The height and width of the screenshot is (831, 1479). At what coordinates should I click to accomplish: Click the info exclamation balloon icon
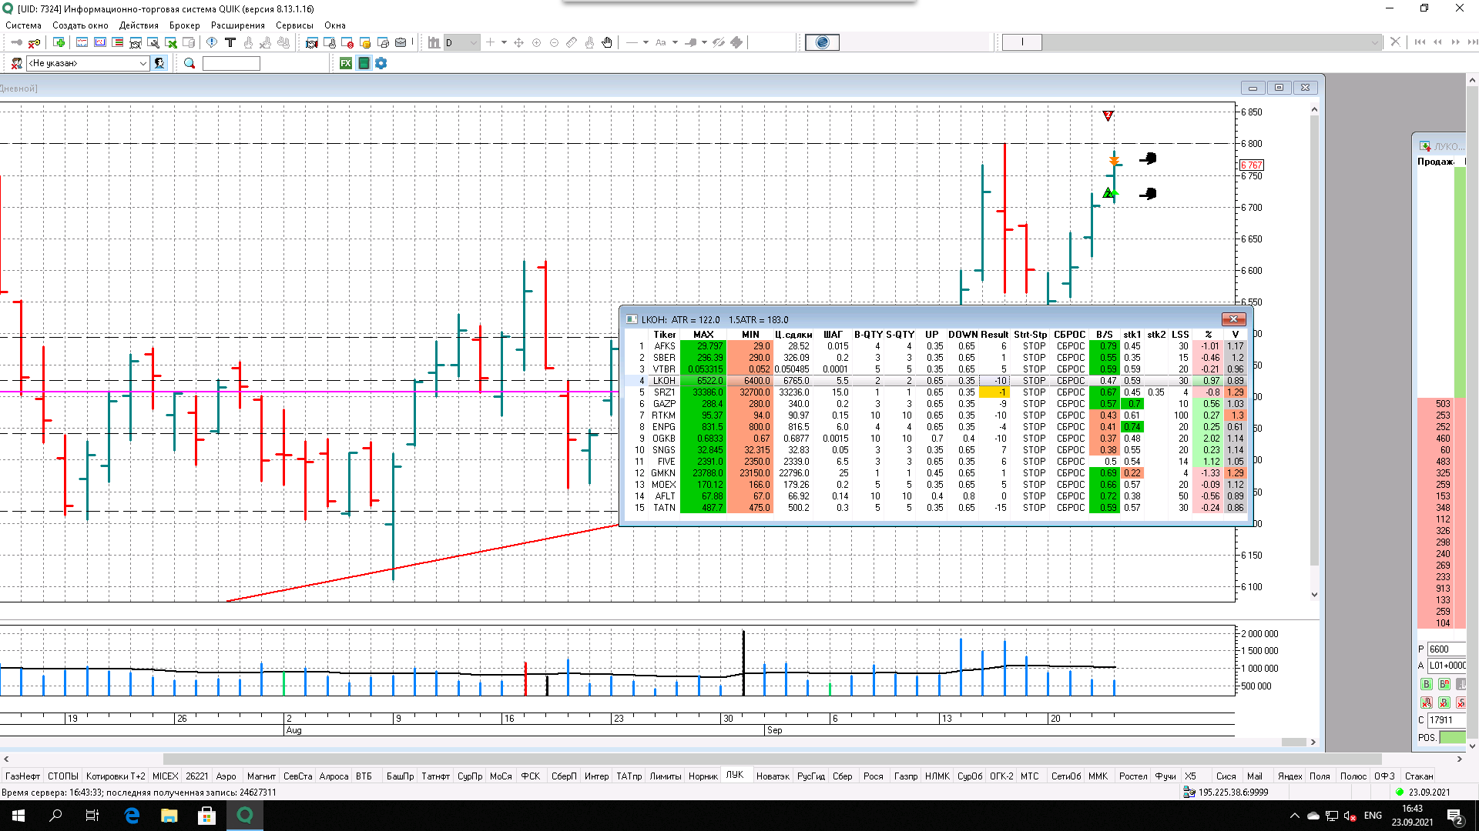[x=212, y=42]
